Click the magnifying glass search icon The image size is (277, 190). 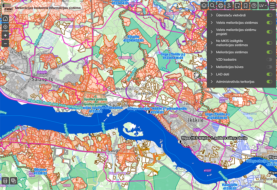tap(212, 6)
